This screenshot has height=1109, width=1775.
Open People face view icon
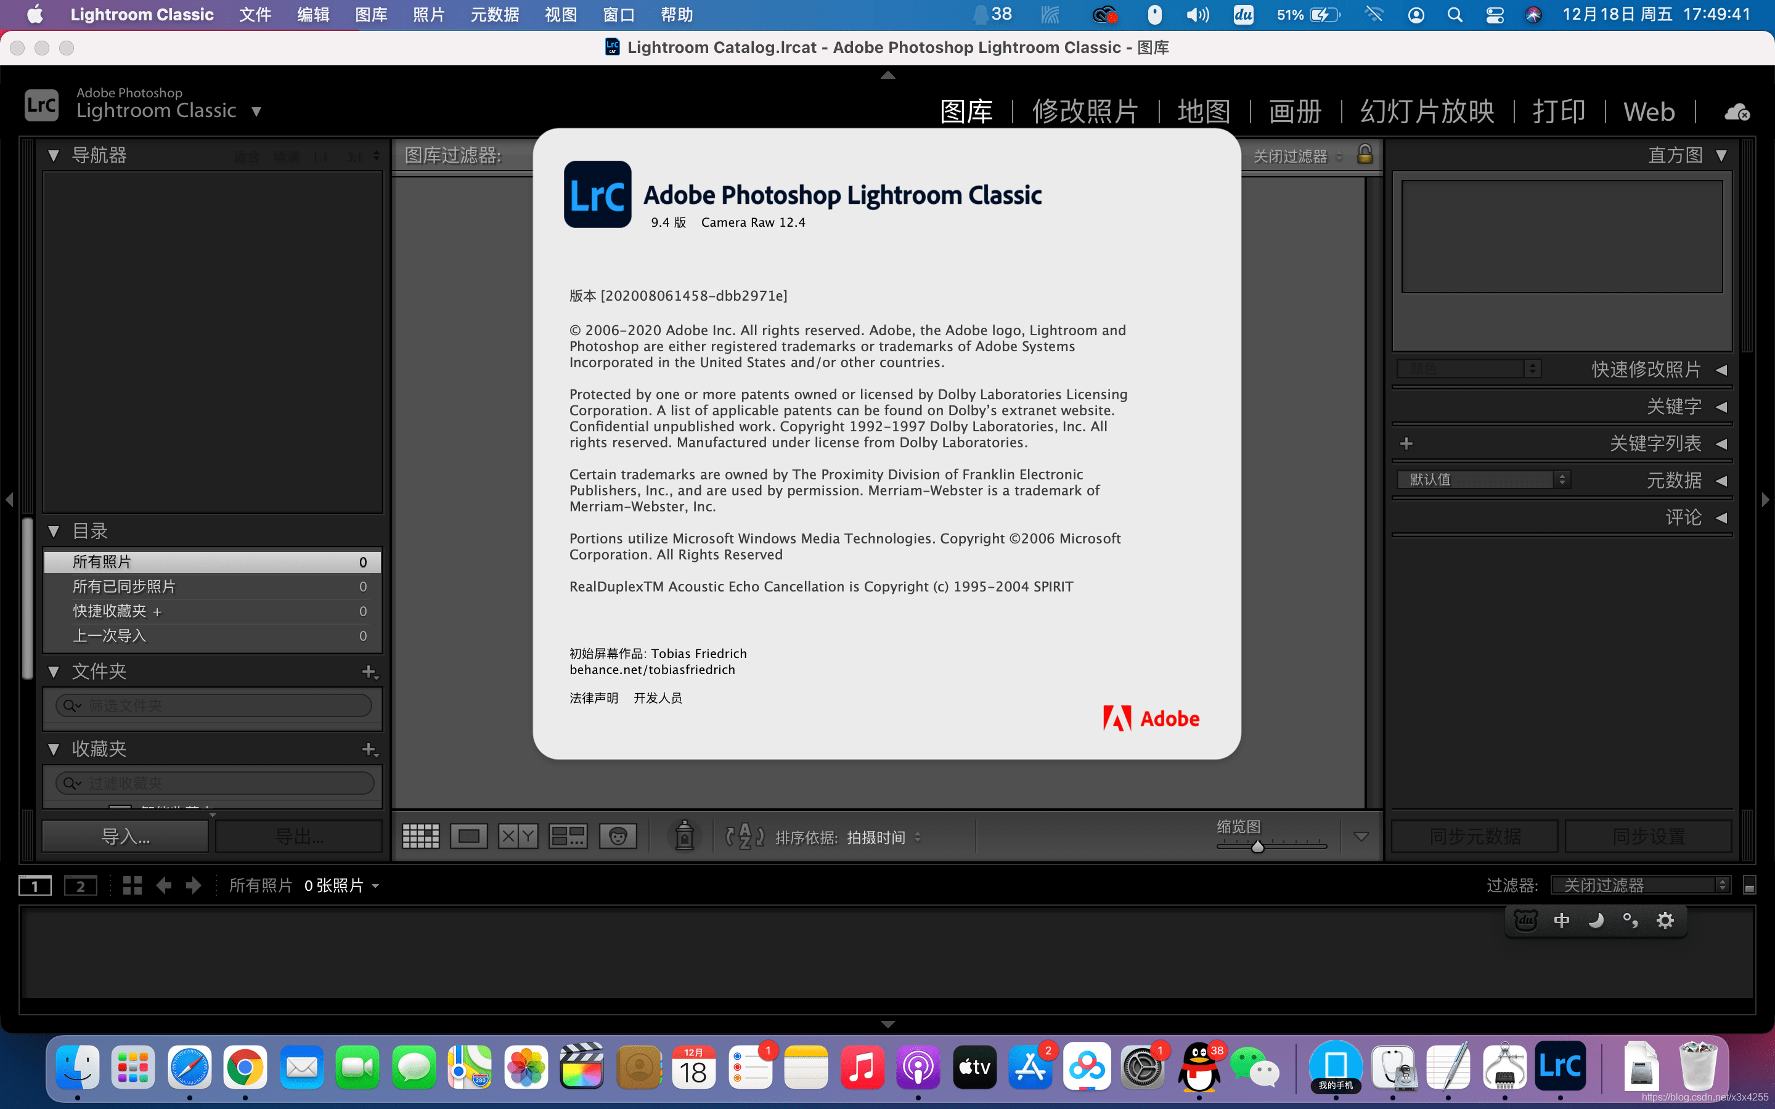coord(618,836)
